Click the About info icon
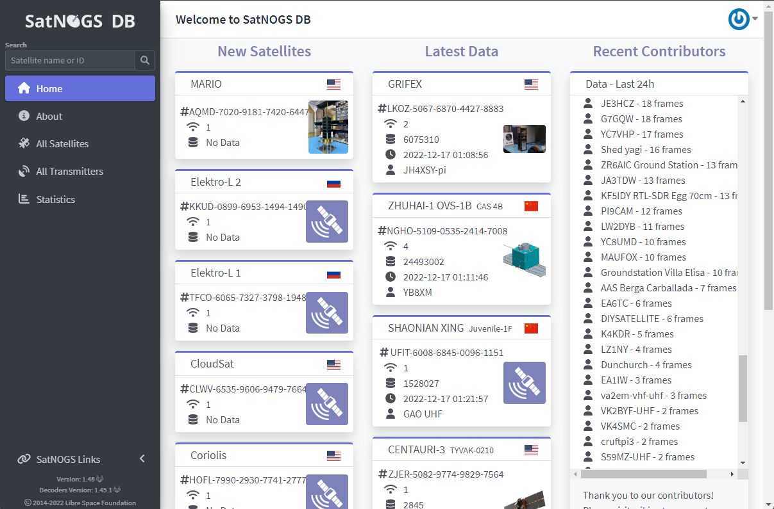Viewport: 774px width, 509px height. click(x=24, y=116)
